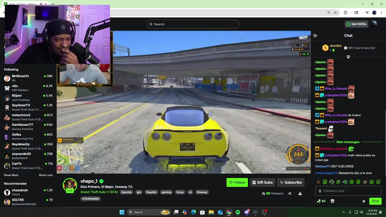Open OBS Studio from the taskbar
This screenshot has height=217, width=386.
(264, 212)
